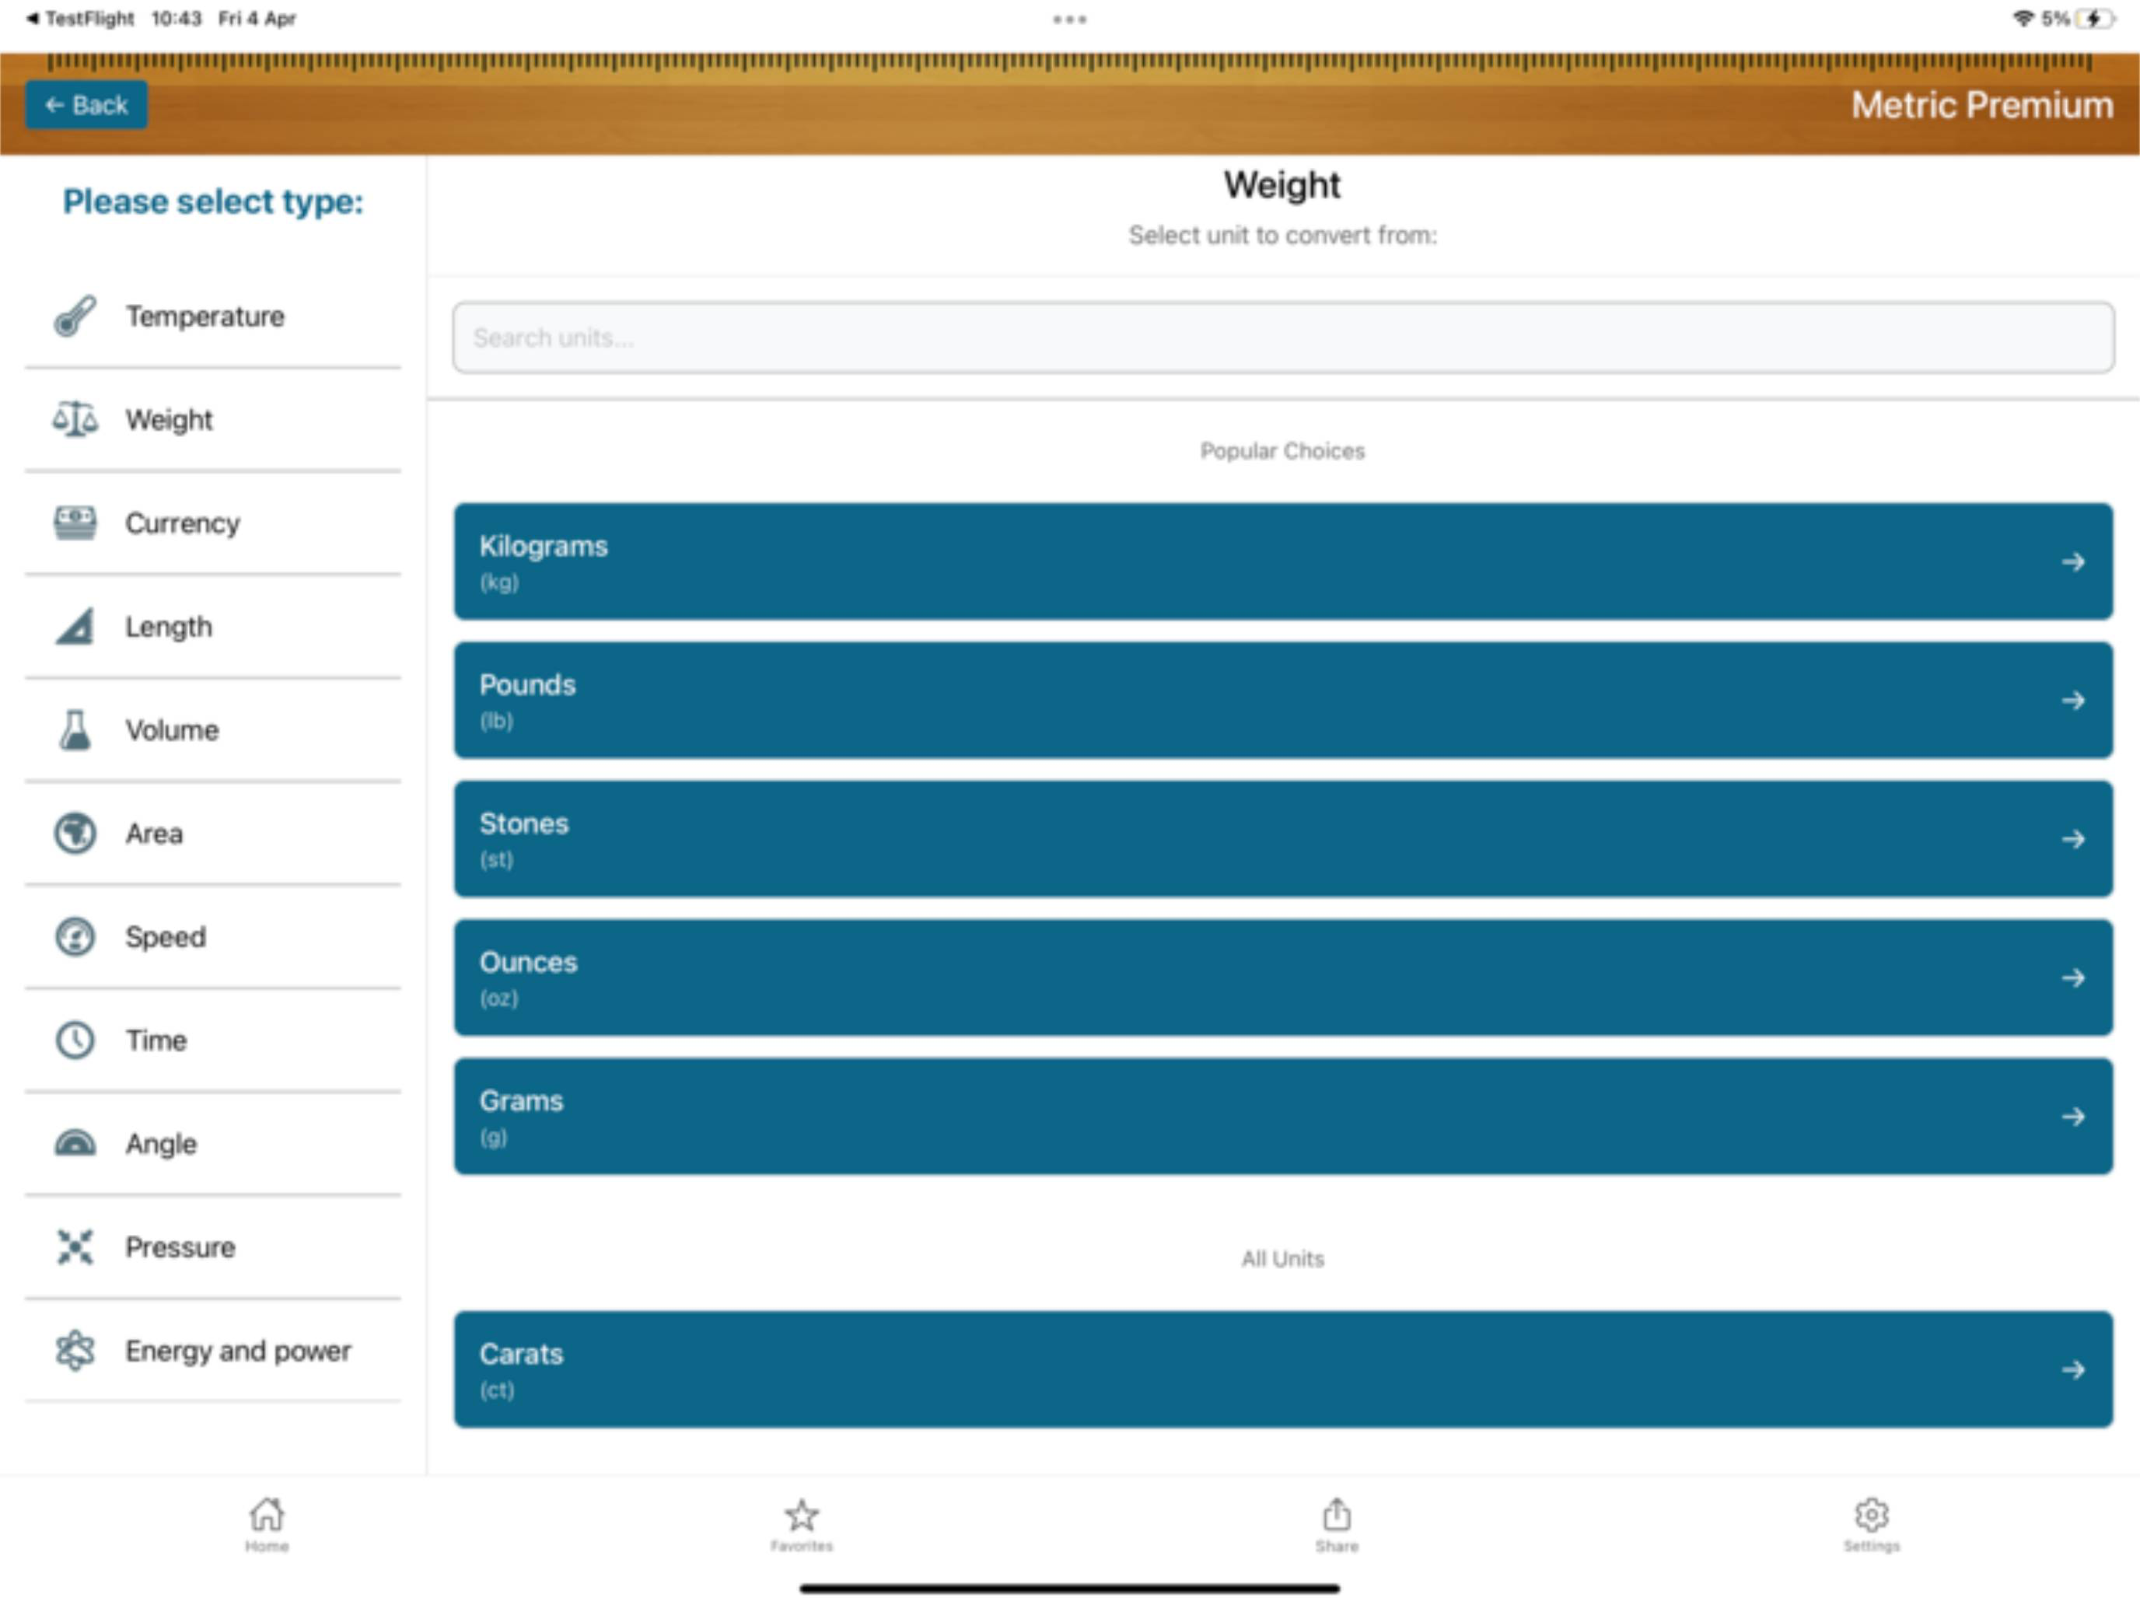Tap the Share icon in bottom bar
2140x1605 pixels.
(x=1337, y=1515)
